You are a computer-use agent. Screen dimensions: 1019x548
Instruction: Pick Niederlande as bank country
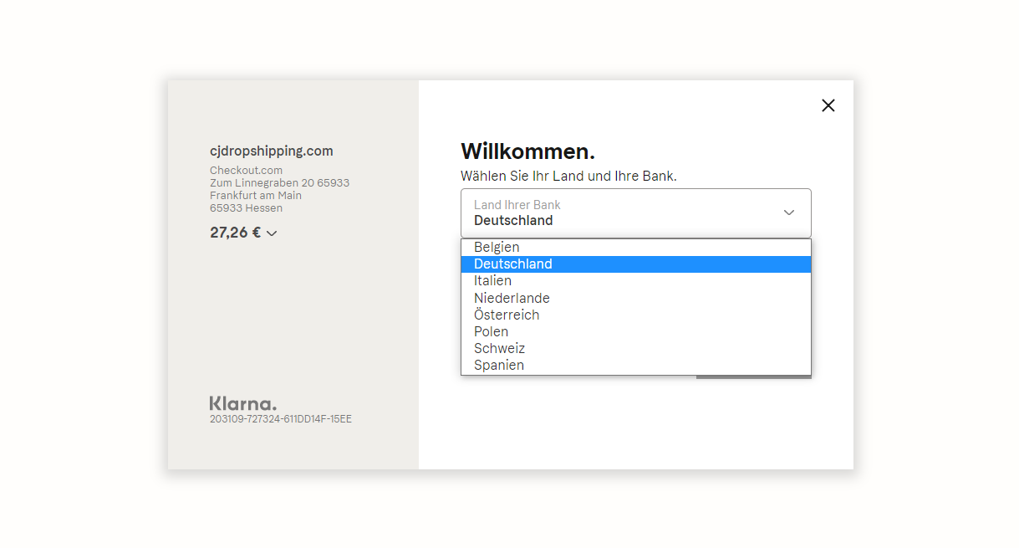(512, 298)
